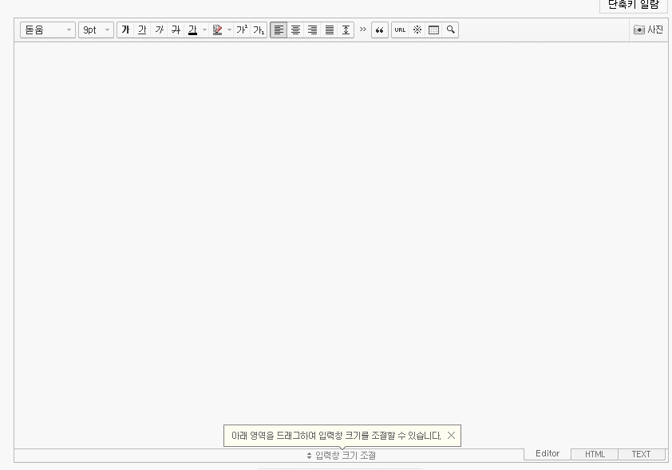Switch to the HTML tab
The width and height of the screenshot is (672, 470).
[x=594, y=454]
